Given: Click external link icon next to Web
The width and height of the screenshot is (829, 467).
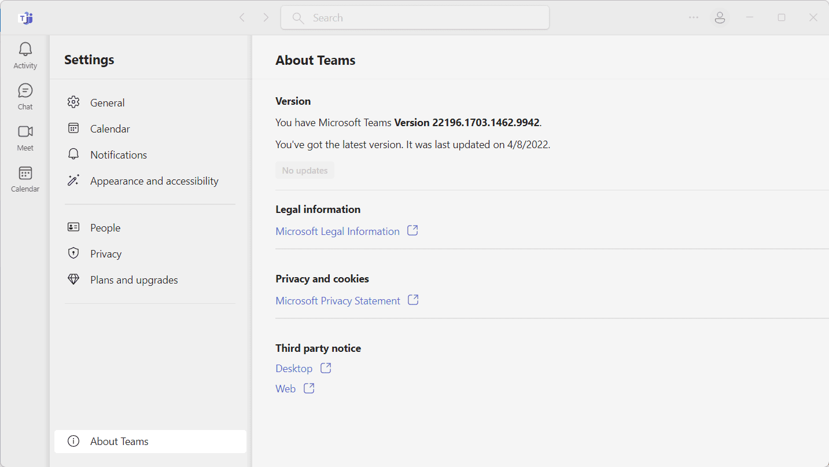Looking at the screenshot, I should click(309, 388).
